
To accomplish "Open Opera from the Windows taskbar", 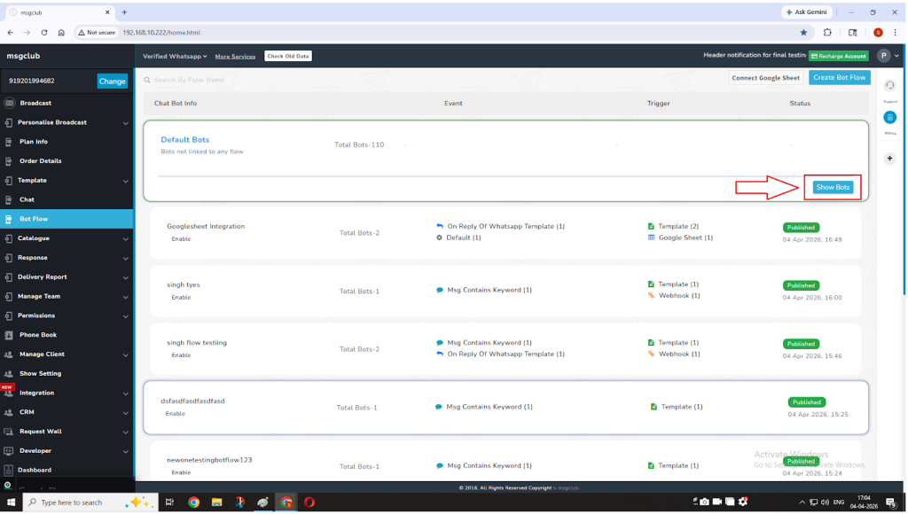I will (309, 502).
